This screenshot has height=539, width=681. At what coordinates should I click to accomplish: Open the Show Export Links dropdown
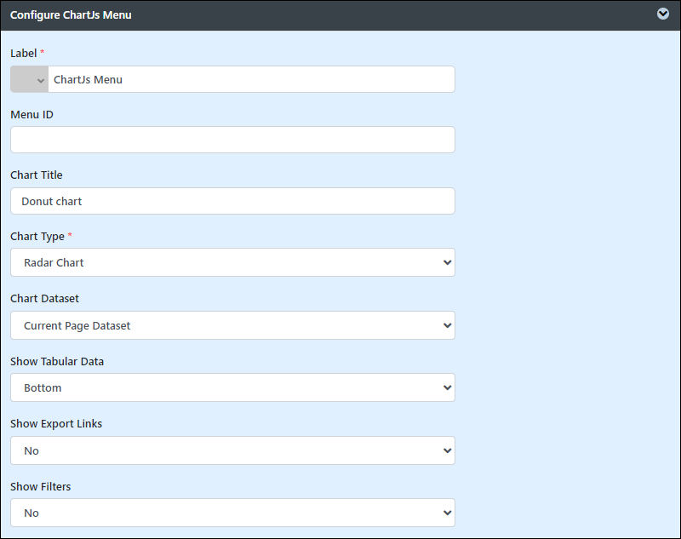232,450
